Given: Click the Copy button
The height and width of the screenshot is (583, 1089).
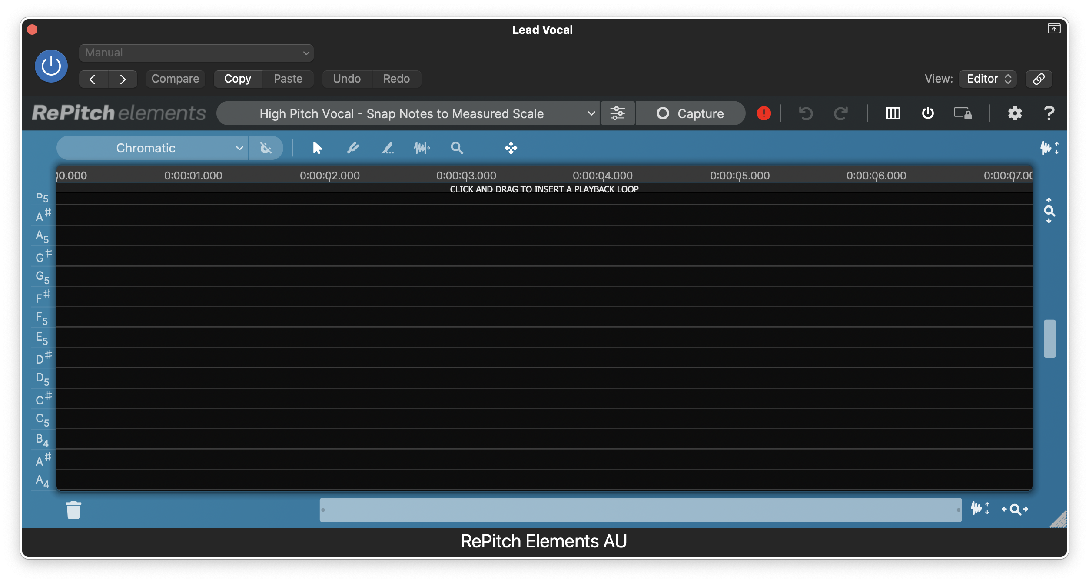Looking at the screenshot, I should pyautogui.click(x=238, y=79).
